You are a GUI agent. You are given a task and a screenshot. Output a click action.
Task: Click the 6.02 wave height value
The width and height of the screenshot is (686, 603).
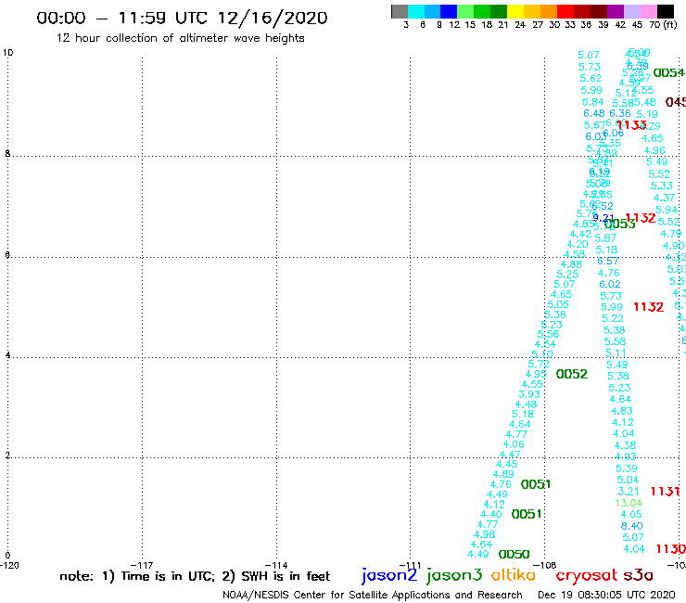pyautogui.click(x=610, y=284)
